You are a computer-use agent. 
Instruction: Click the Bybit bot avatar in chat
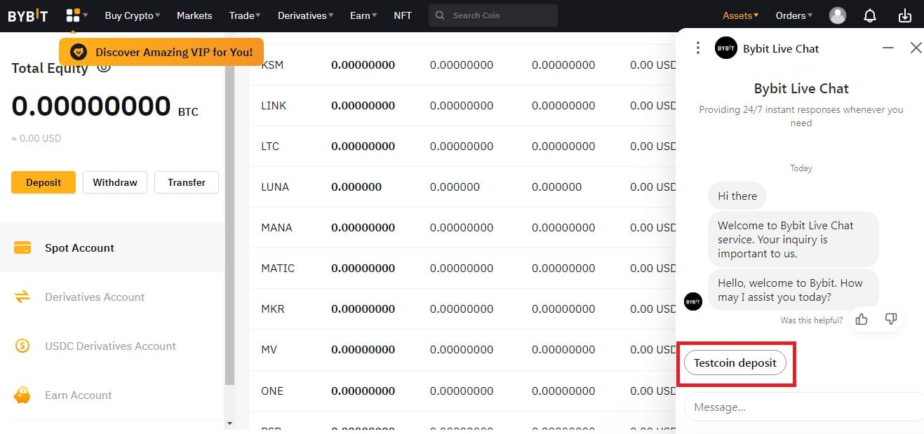693,301
